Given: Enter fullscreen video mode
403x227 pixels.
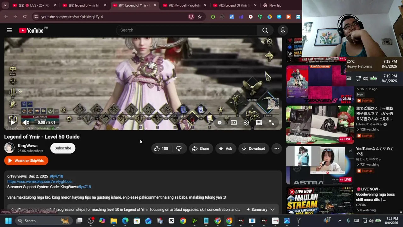Looking at the screenshot, I should tap(271, 123).
